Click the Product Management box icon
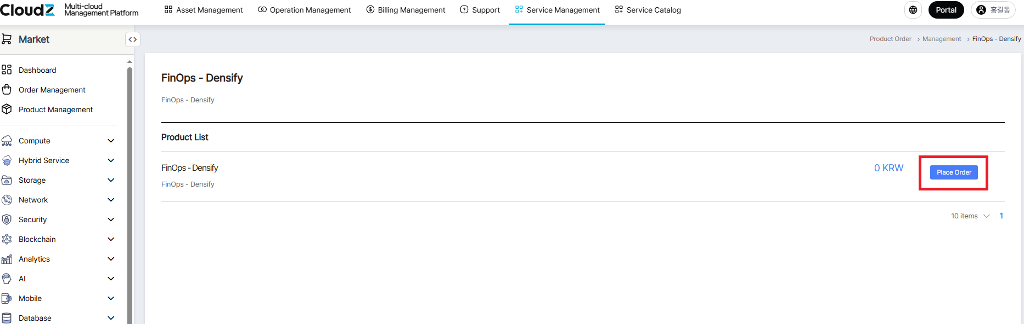This screenshot has width=1024, height=324. 7,109
